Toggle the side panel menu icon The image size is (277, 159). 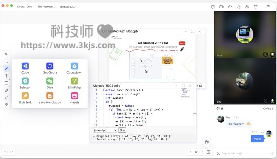[x=268, y=7]
